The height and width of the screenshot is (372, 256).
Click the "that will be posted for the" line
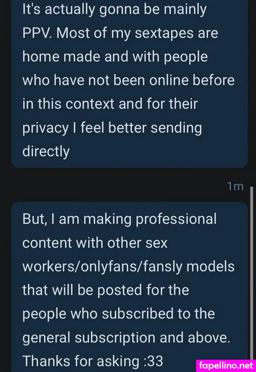106,290
